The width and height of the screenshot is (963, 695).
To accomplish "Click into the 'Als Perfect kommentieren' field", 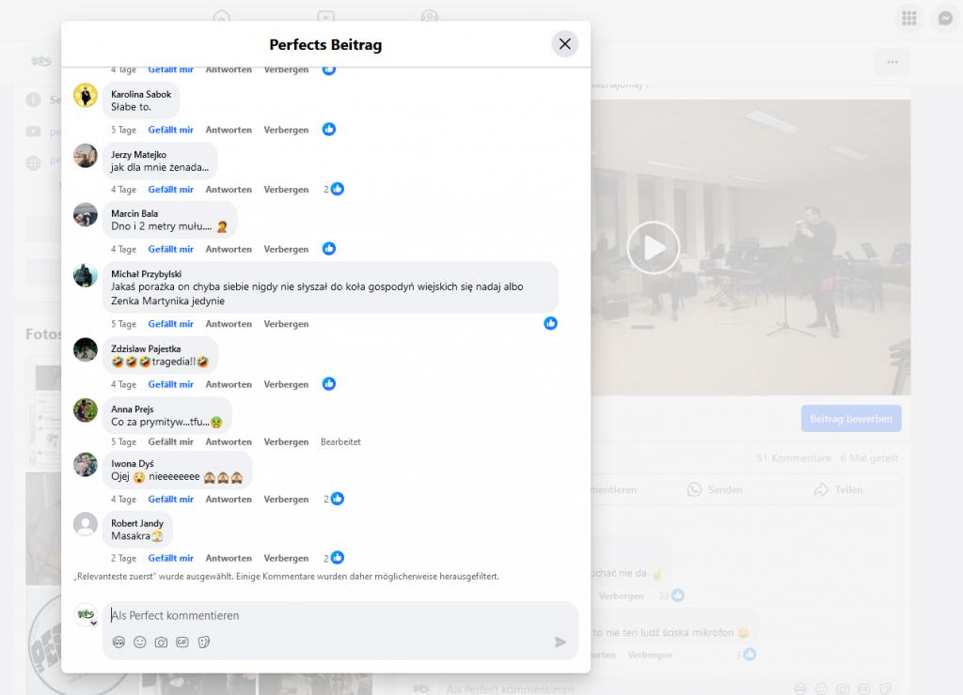I will (x=340, y=616).
